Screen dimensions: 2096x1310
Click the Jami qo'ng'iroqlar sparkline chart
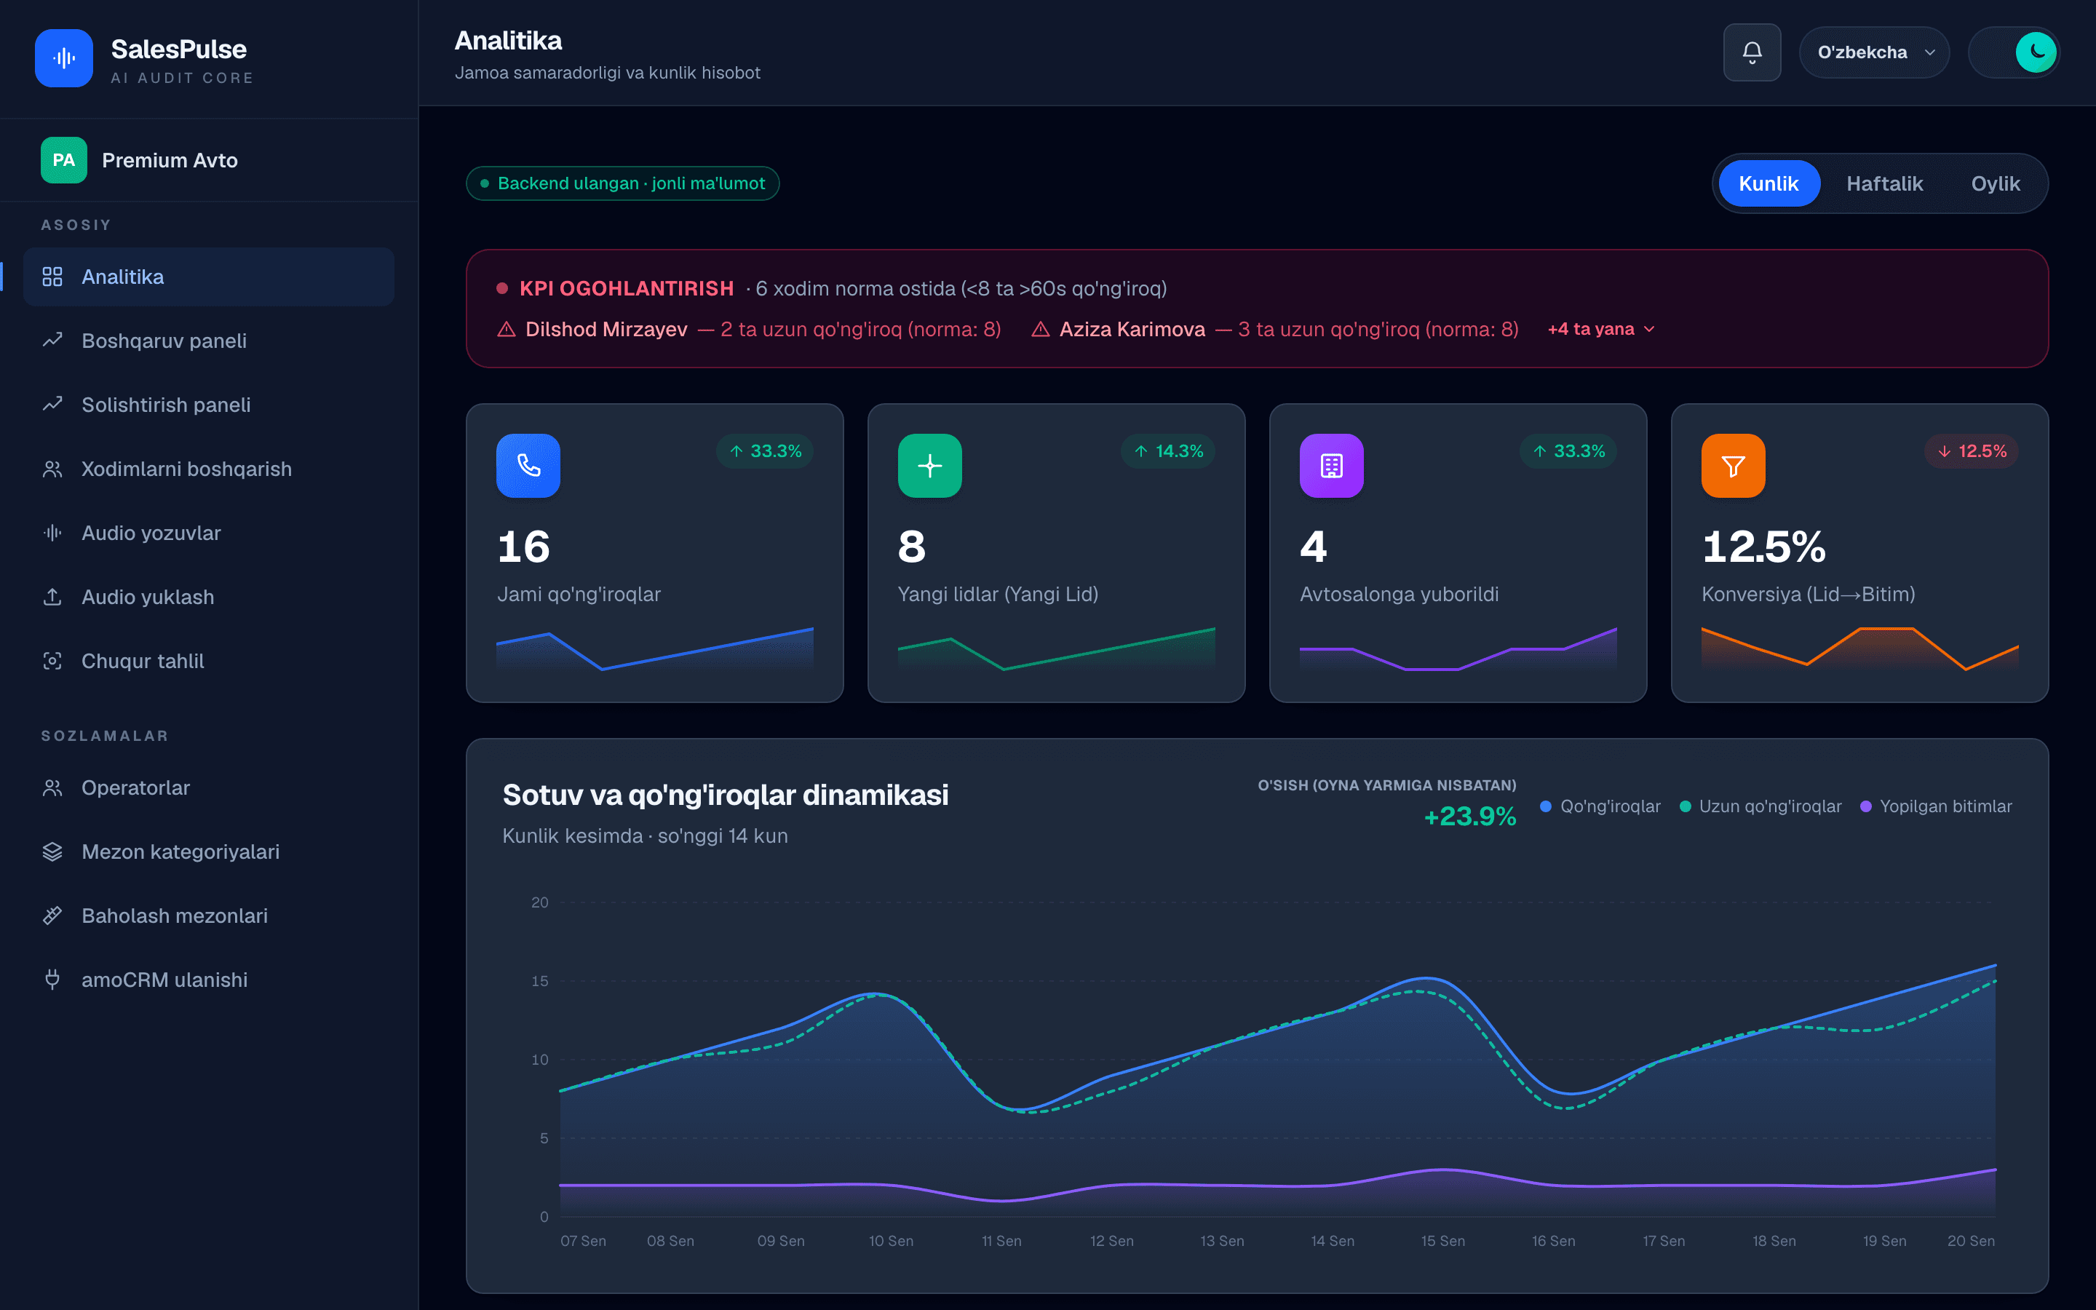point(655,648)
